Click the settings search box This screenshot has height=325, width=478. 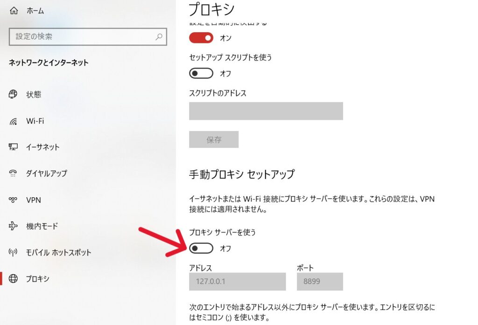point(82,37)
